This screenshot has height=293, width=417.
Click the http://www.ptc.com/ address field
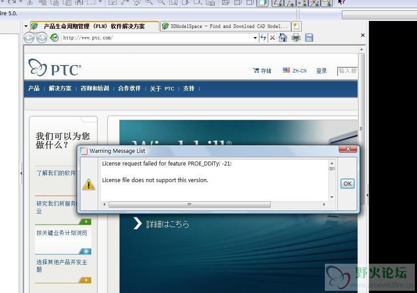point(157,38)
